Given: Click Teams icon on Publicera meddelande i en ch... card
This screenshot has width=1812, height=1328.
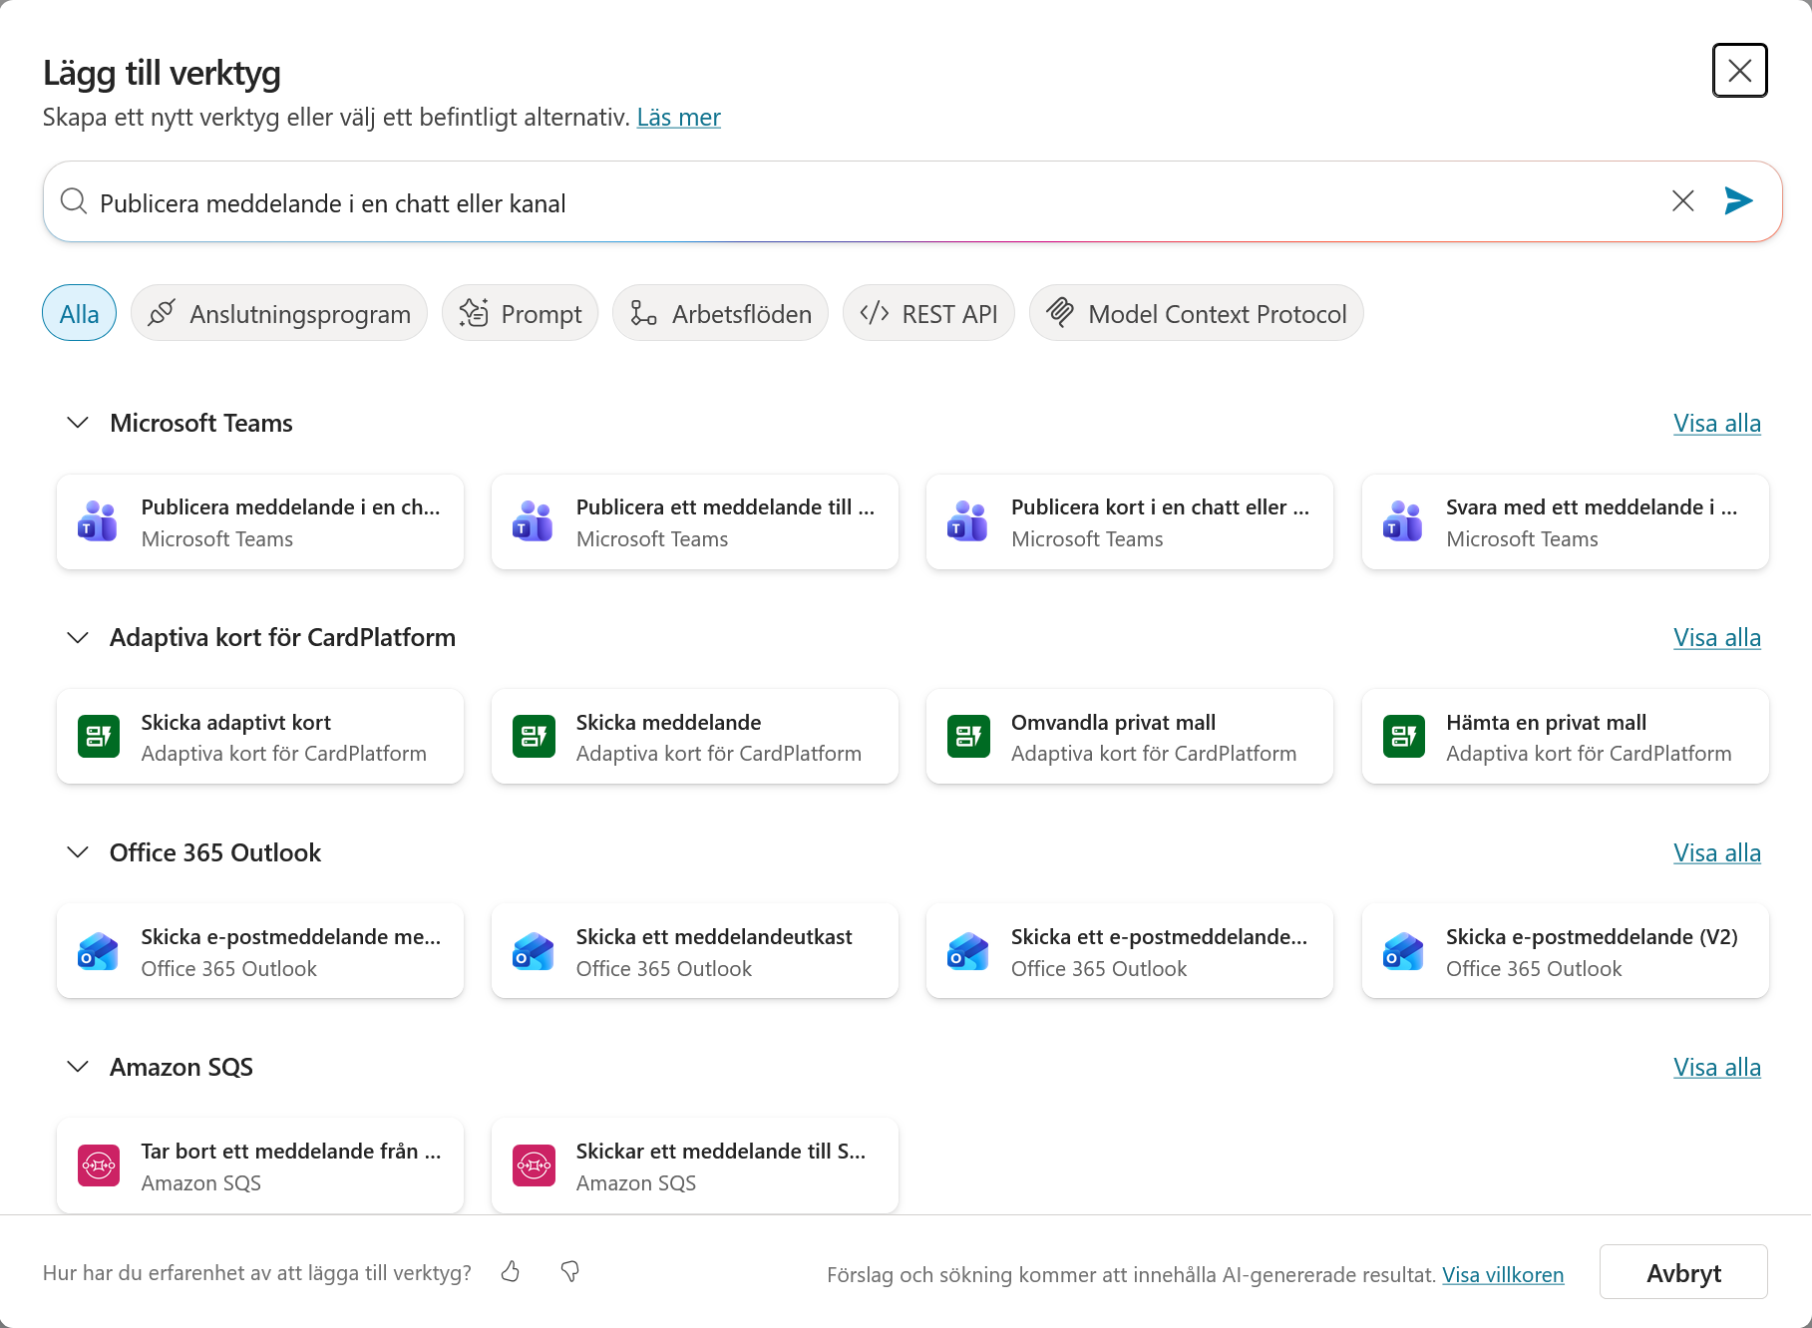Looking at the screenshot, I should click(98, 521).
